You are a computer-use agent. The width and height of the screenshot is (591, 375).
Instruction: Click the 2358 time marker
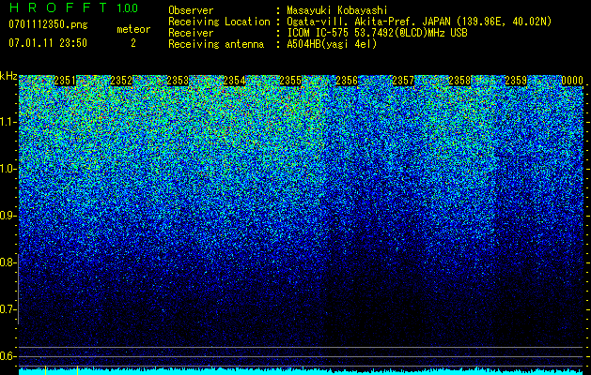point(459,81)
